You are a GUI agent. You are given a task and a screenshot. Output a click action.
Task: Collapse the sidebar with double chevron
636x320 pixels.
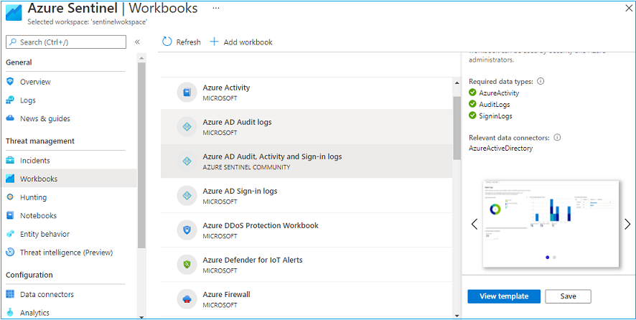point(137,42)
